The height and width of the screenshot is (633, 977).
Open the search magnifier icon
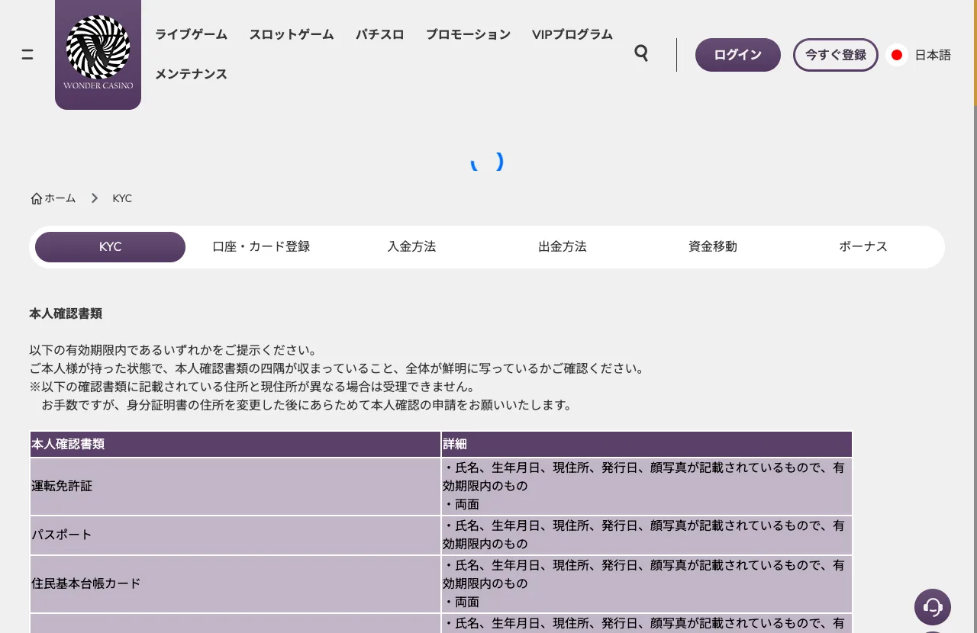click(641, 53)
